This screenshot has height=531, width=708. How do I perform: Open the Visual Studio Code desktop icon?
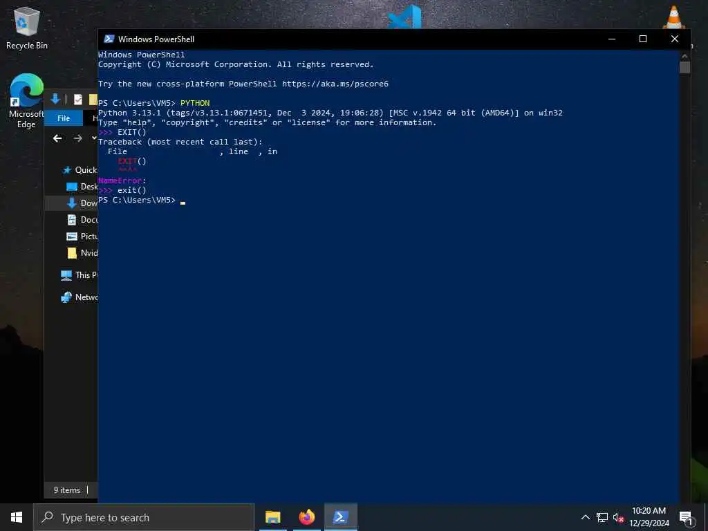tap(405, 17)
